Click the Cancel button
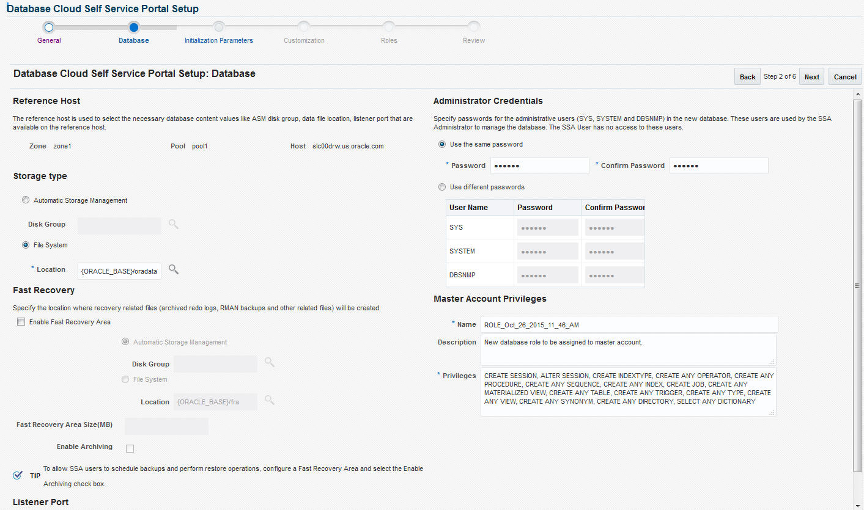 (845, 77)
